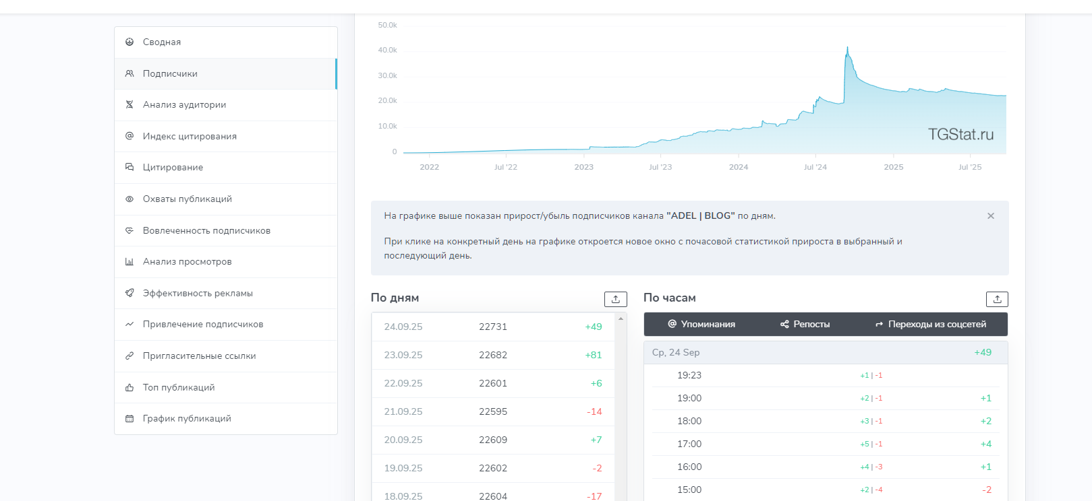Open the Сводная sidebar section

[x=162, y=42]
